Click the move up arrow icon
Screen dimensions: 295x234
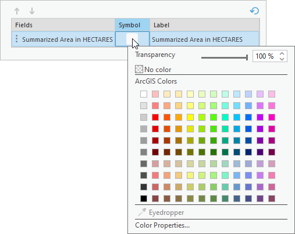tap(17, 11)
